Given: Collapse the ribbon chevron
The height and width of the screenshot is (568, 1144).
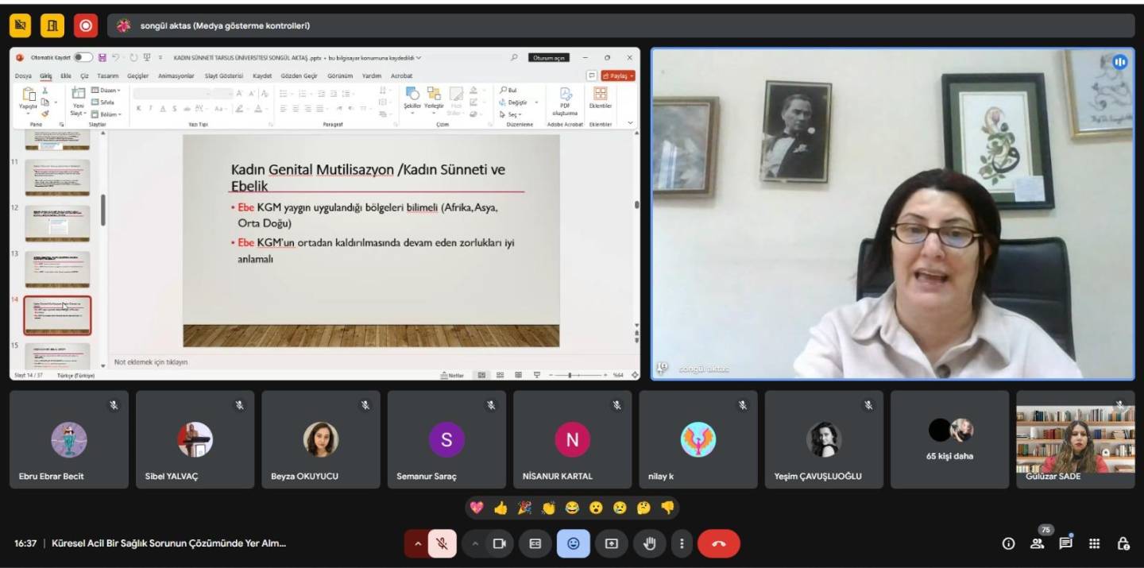Looking at the screenshot, I should click(631, 123).
